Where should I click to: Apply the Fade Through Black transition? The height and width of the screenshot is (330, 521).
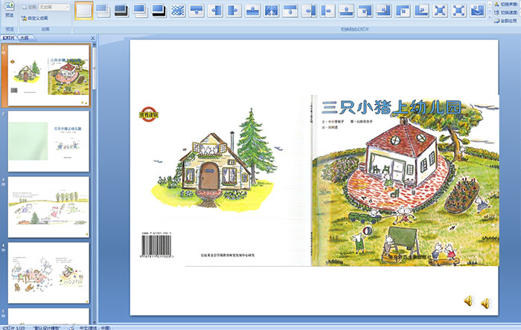pos(121,10)
